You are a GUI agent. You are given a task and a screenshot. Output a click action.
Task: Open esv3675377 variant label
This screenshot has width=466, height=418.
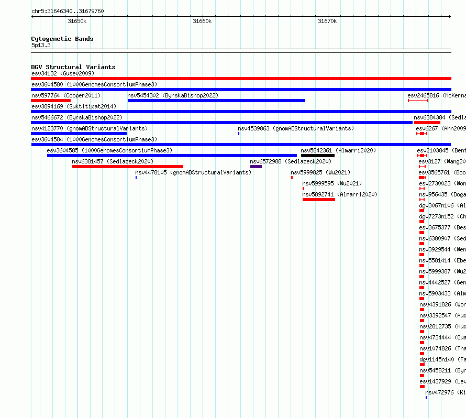(x=442, y=227)
